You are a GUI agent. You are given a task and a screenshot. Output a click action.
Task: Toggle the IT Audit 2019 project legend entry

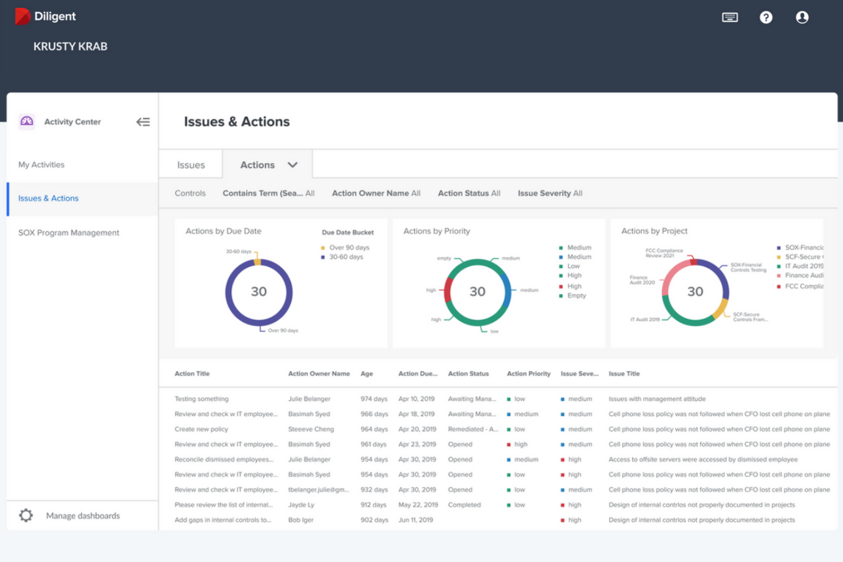803,266
